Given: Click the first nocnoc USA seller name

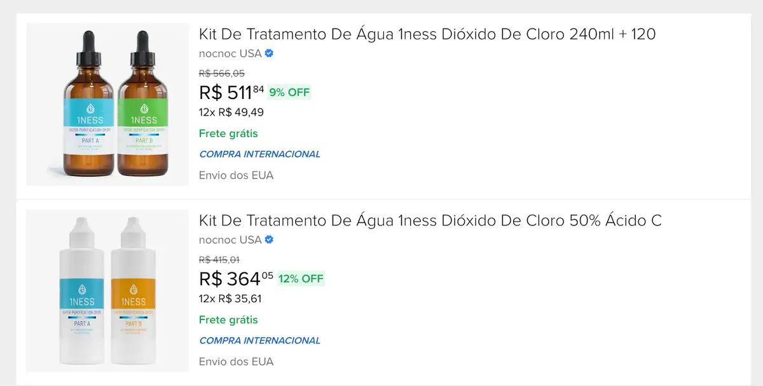Looking at the screenshot, I should click(230, 53).
